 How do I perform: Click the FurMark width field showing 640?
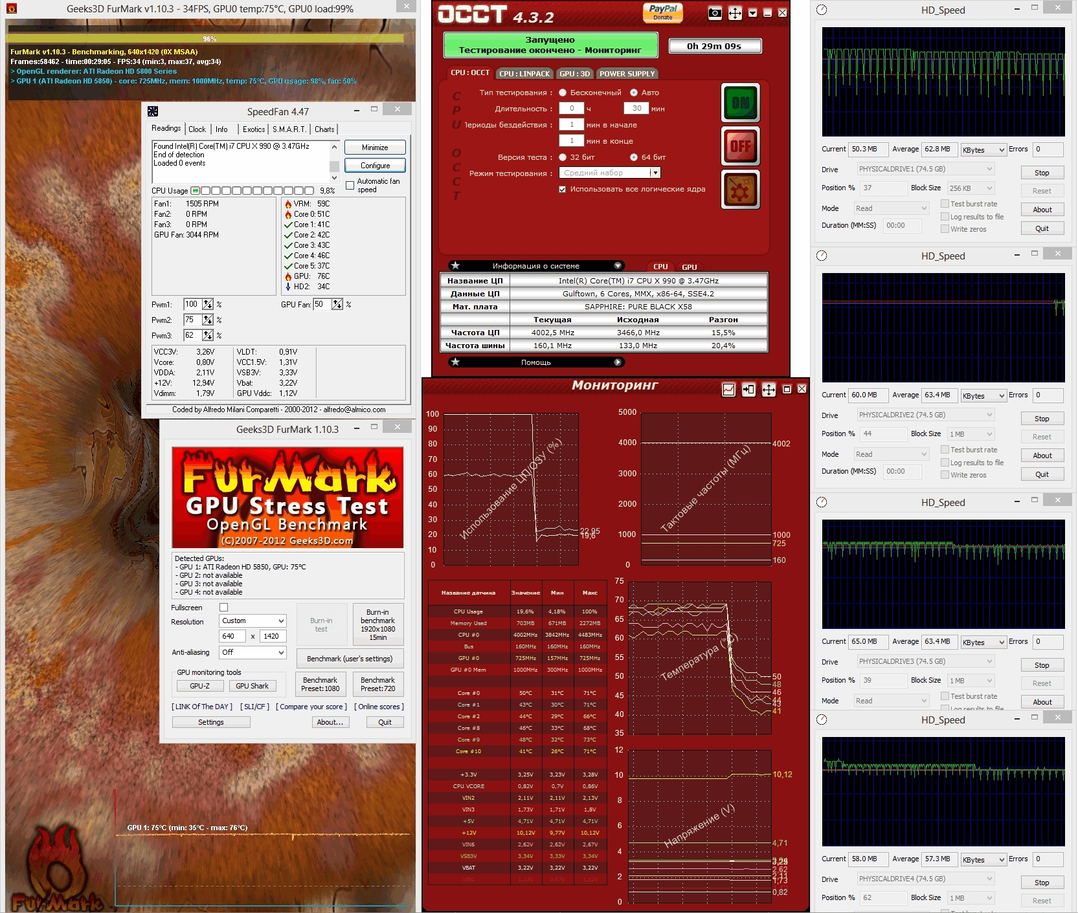[x=233, y=636]
